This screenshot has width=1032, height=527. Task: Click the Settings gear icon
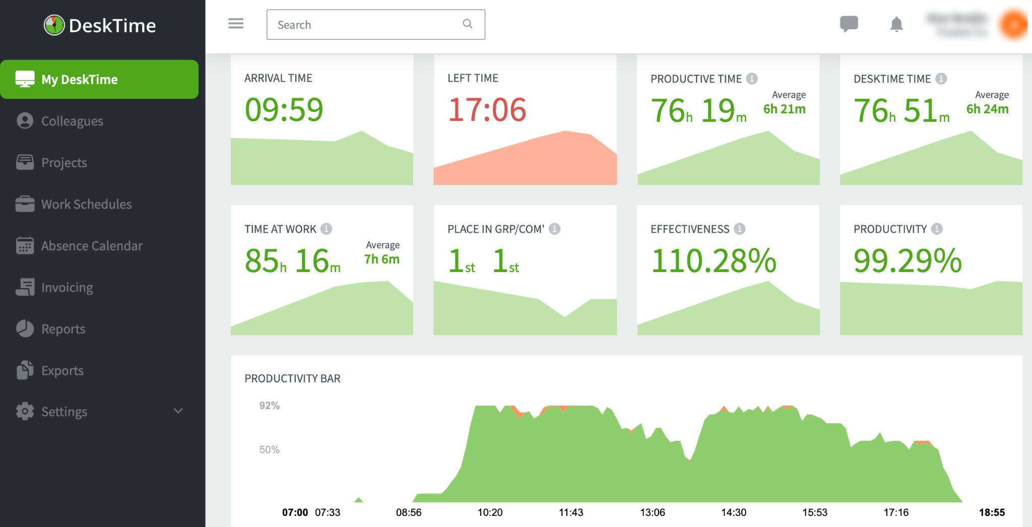25,412
